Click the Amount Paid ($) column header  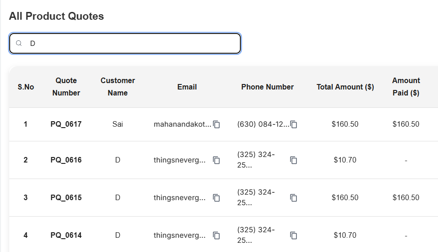(x=406, y=87)
